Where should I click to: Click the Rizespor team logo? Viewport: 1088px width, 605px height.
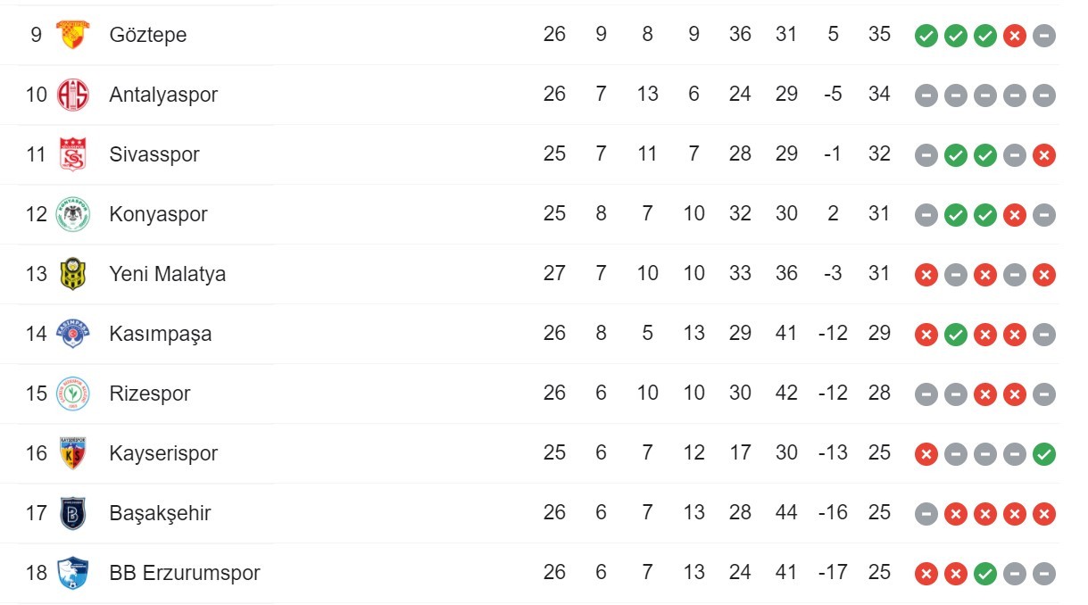[72, 394]
